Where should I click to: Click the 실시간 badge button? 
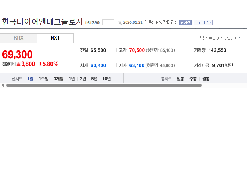pos(185,22)
